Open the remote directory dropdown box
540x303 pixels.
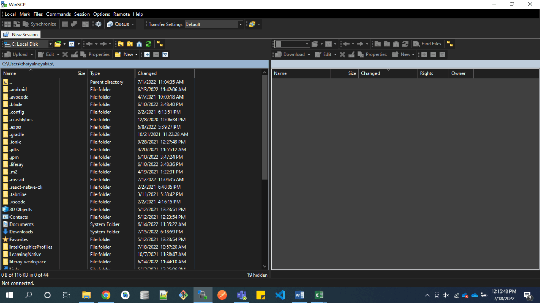tap(292, 44)
